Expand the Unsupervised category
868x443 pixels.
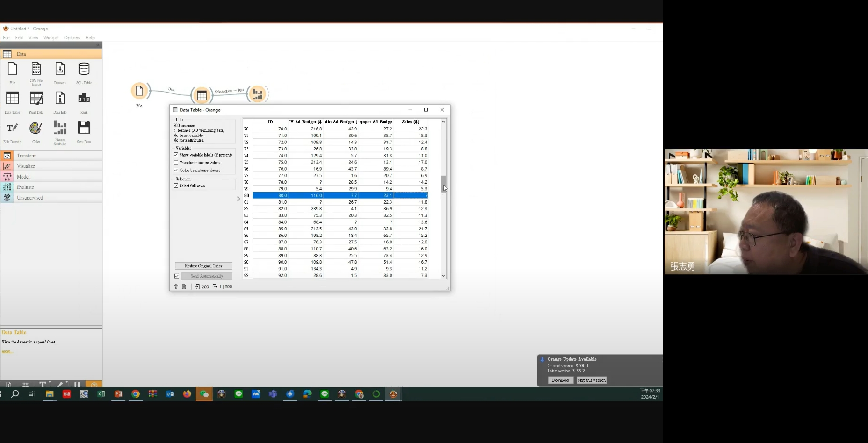pyautogui.click(x=29, y=198)
